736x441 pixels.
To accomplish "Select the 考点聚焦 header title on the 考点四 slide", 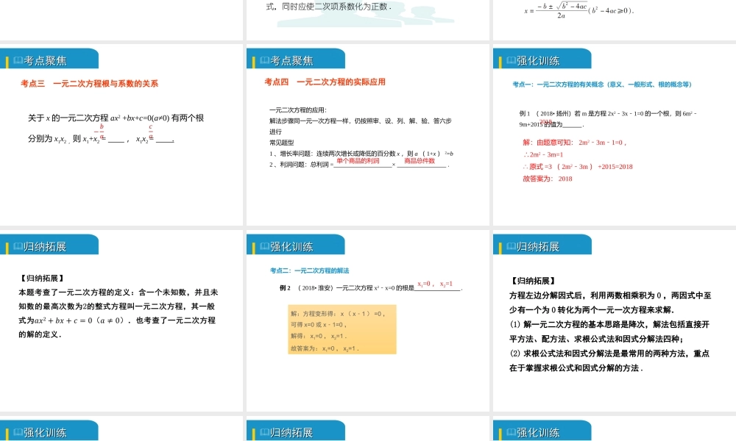I will 291,60.
